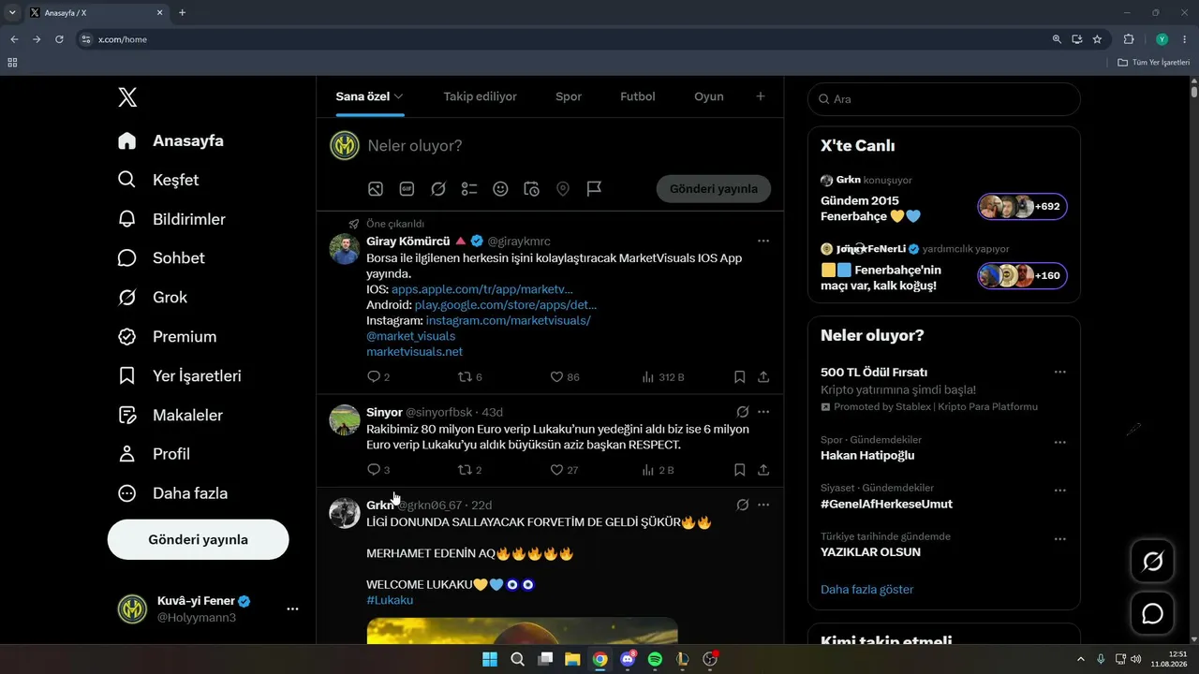Add a GIF to the post

coord(407,189)
